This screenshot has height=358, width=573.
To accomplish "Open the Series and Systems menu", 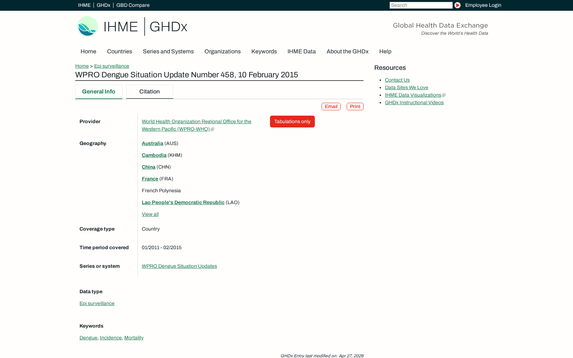I will 168,52.
